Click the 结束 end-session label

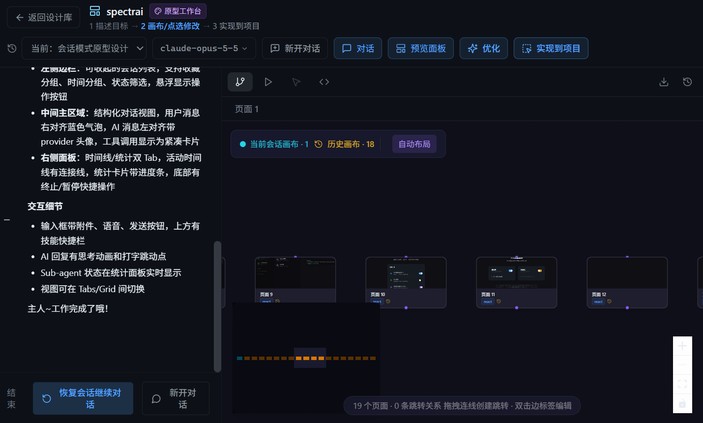pos(11,398)
